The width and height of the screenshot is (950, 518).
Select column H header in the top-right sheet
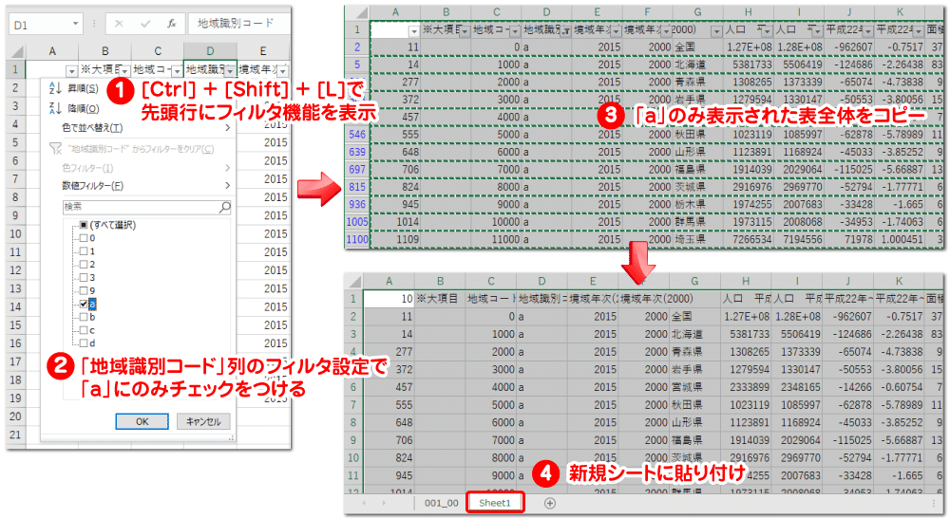(x=749, y=12)
